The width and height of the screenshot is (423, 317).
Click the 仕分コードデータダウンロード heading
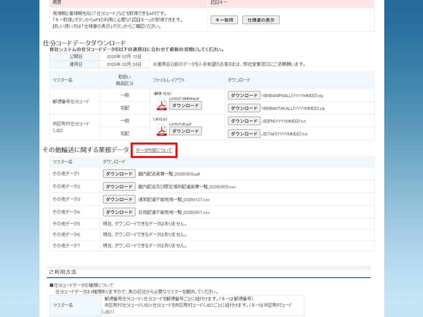(x=84, y=43)
